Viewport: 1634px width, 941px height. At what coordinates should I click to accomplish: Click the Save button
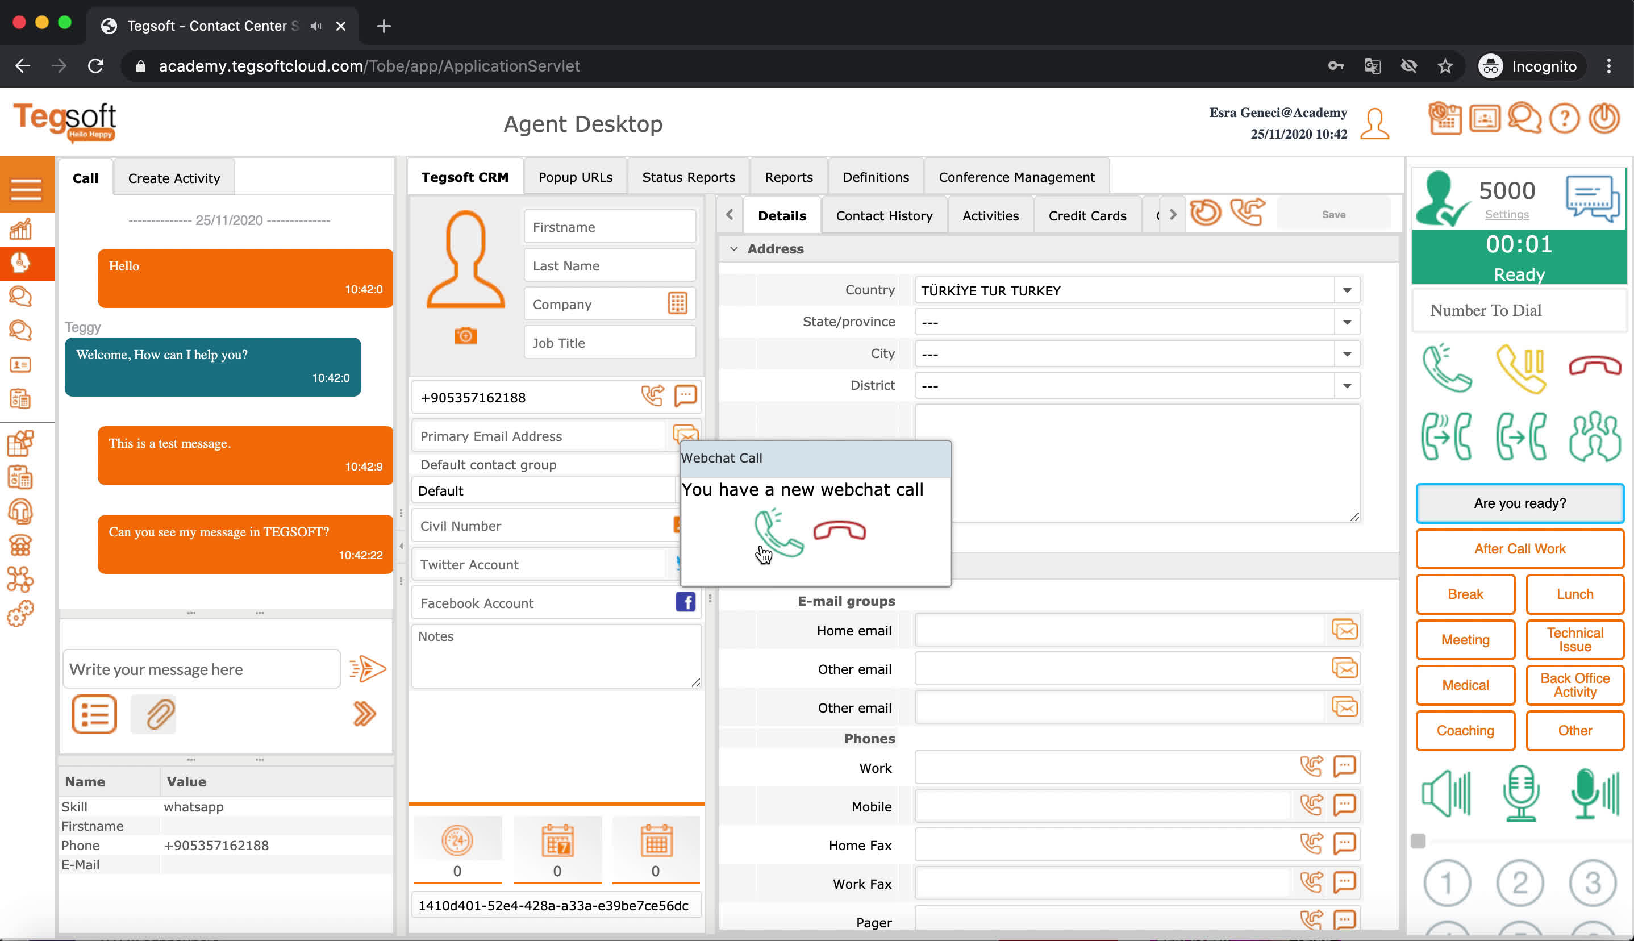point(1333,215)
